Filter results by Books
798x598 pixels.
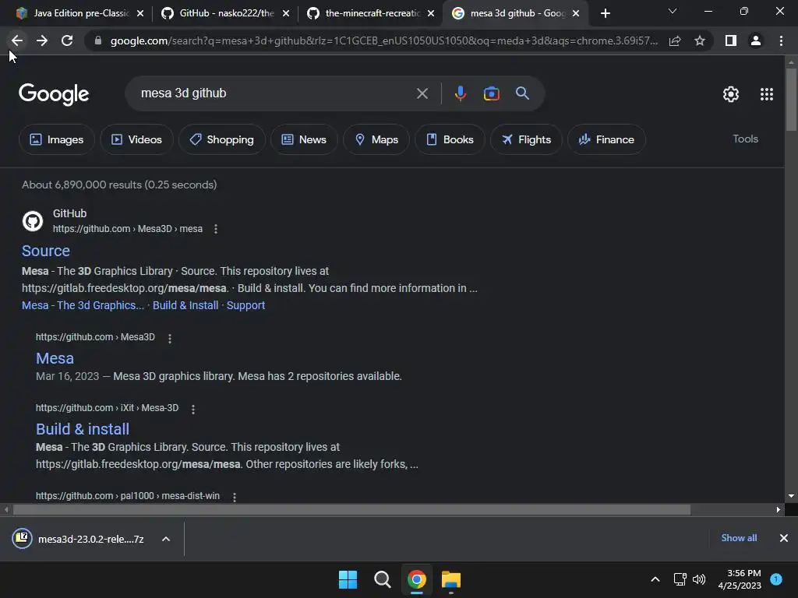[450, 139]
